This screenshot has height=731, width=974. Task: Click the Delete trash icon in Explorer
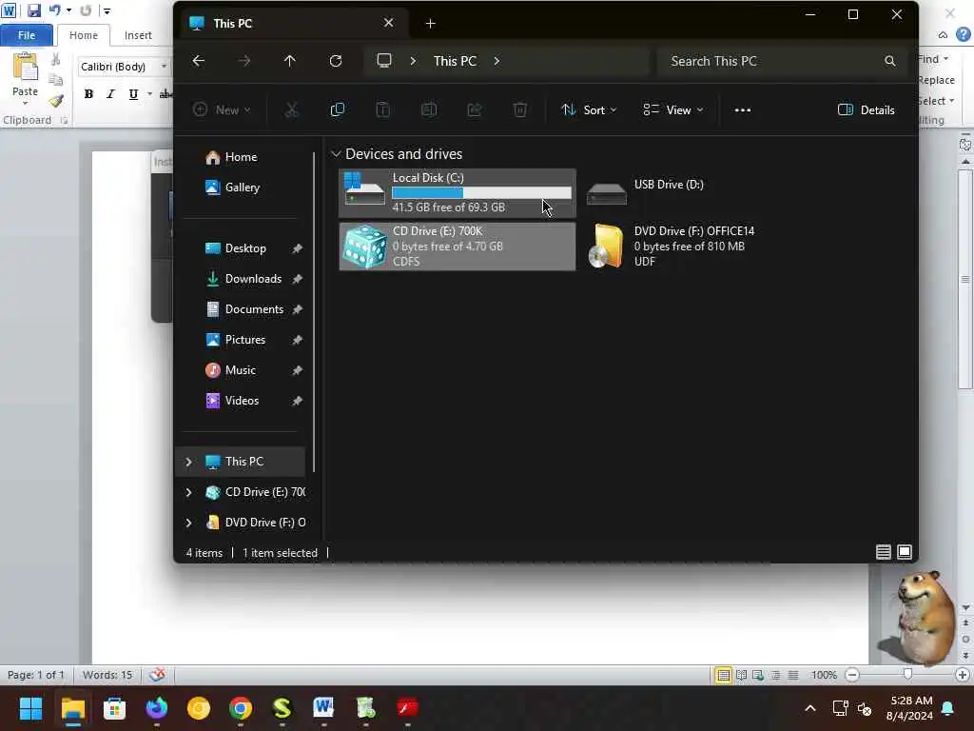[520, 110]
